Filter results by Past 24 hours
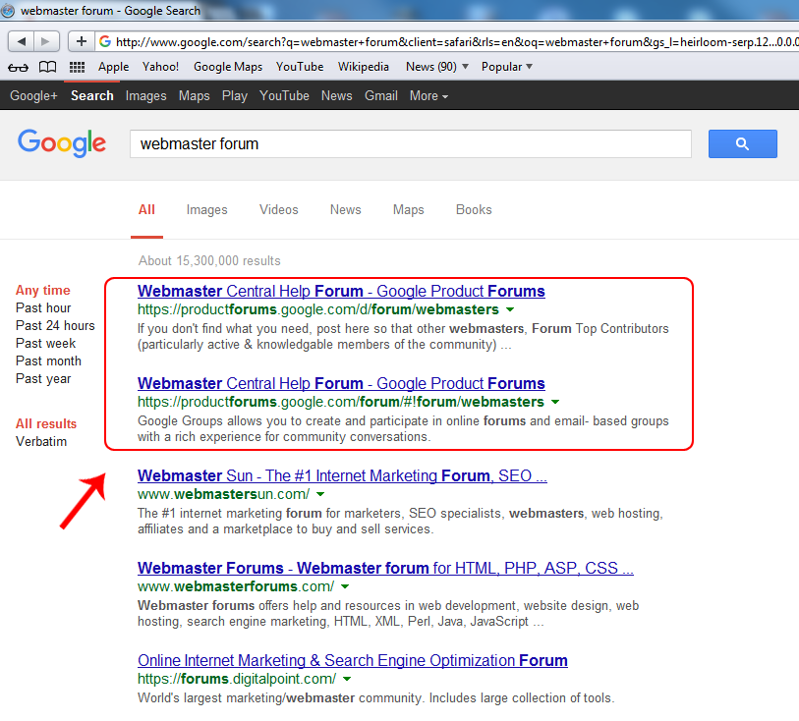Image resolution: width=799 pixels, height=721 pixels. (55, 326)
